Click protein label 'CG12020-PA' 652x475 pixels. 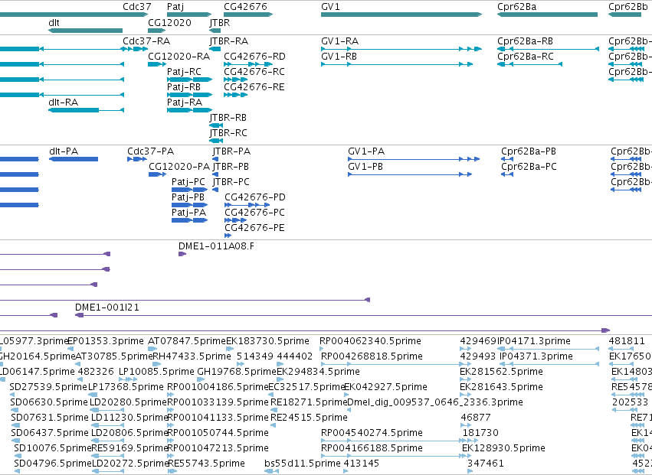pyautogui.click(x=179, y=167)
